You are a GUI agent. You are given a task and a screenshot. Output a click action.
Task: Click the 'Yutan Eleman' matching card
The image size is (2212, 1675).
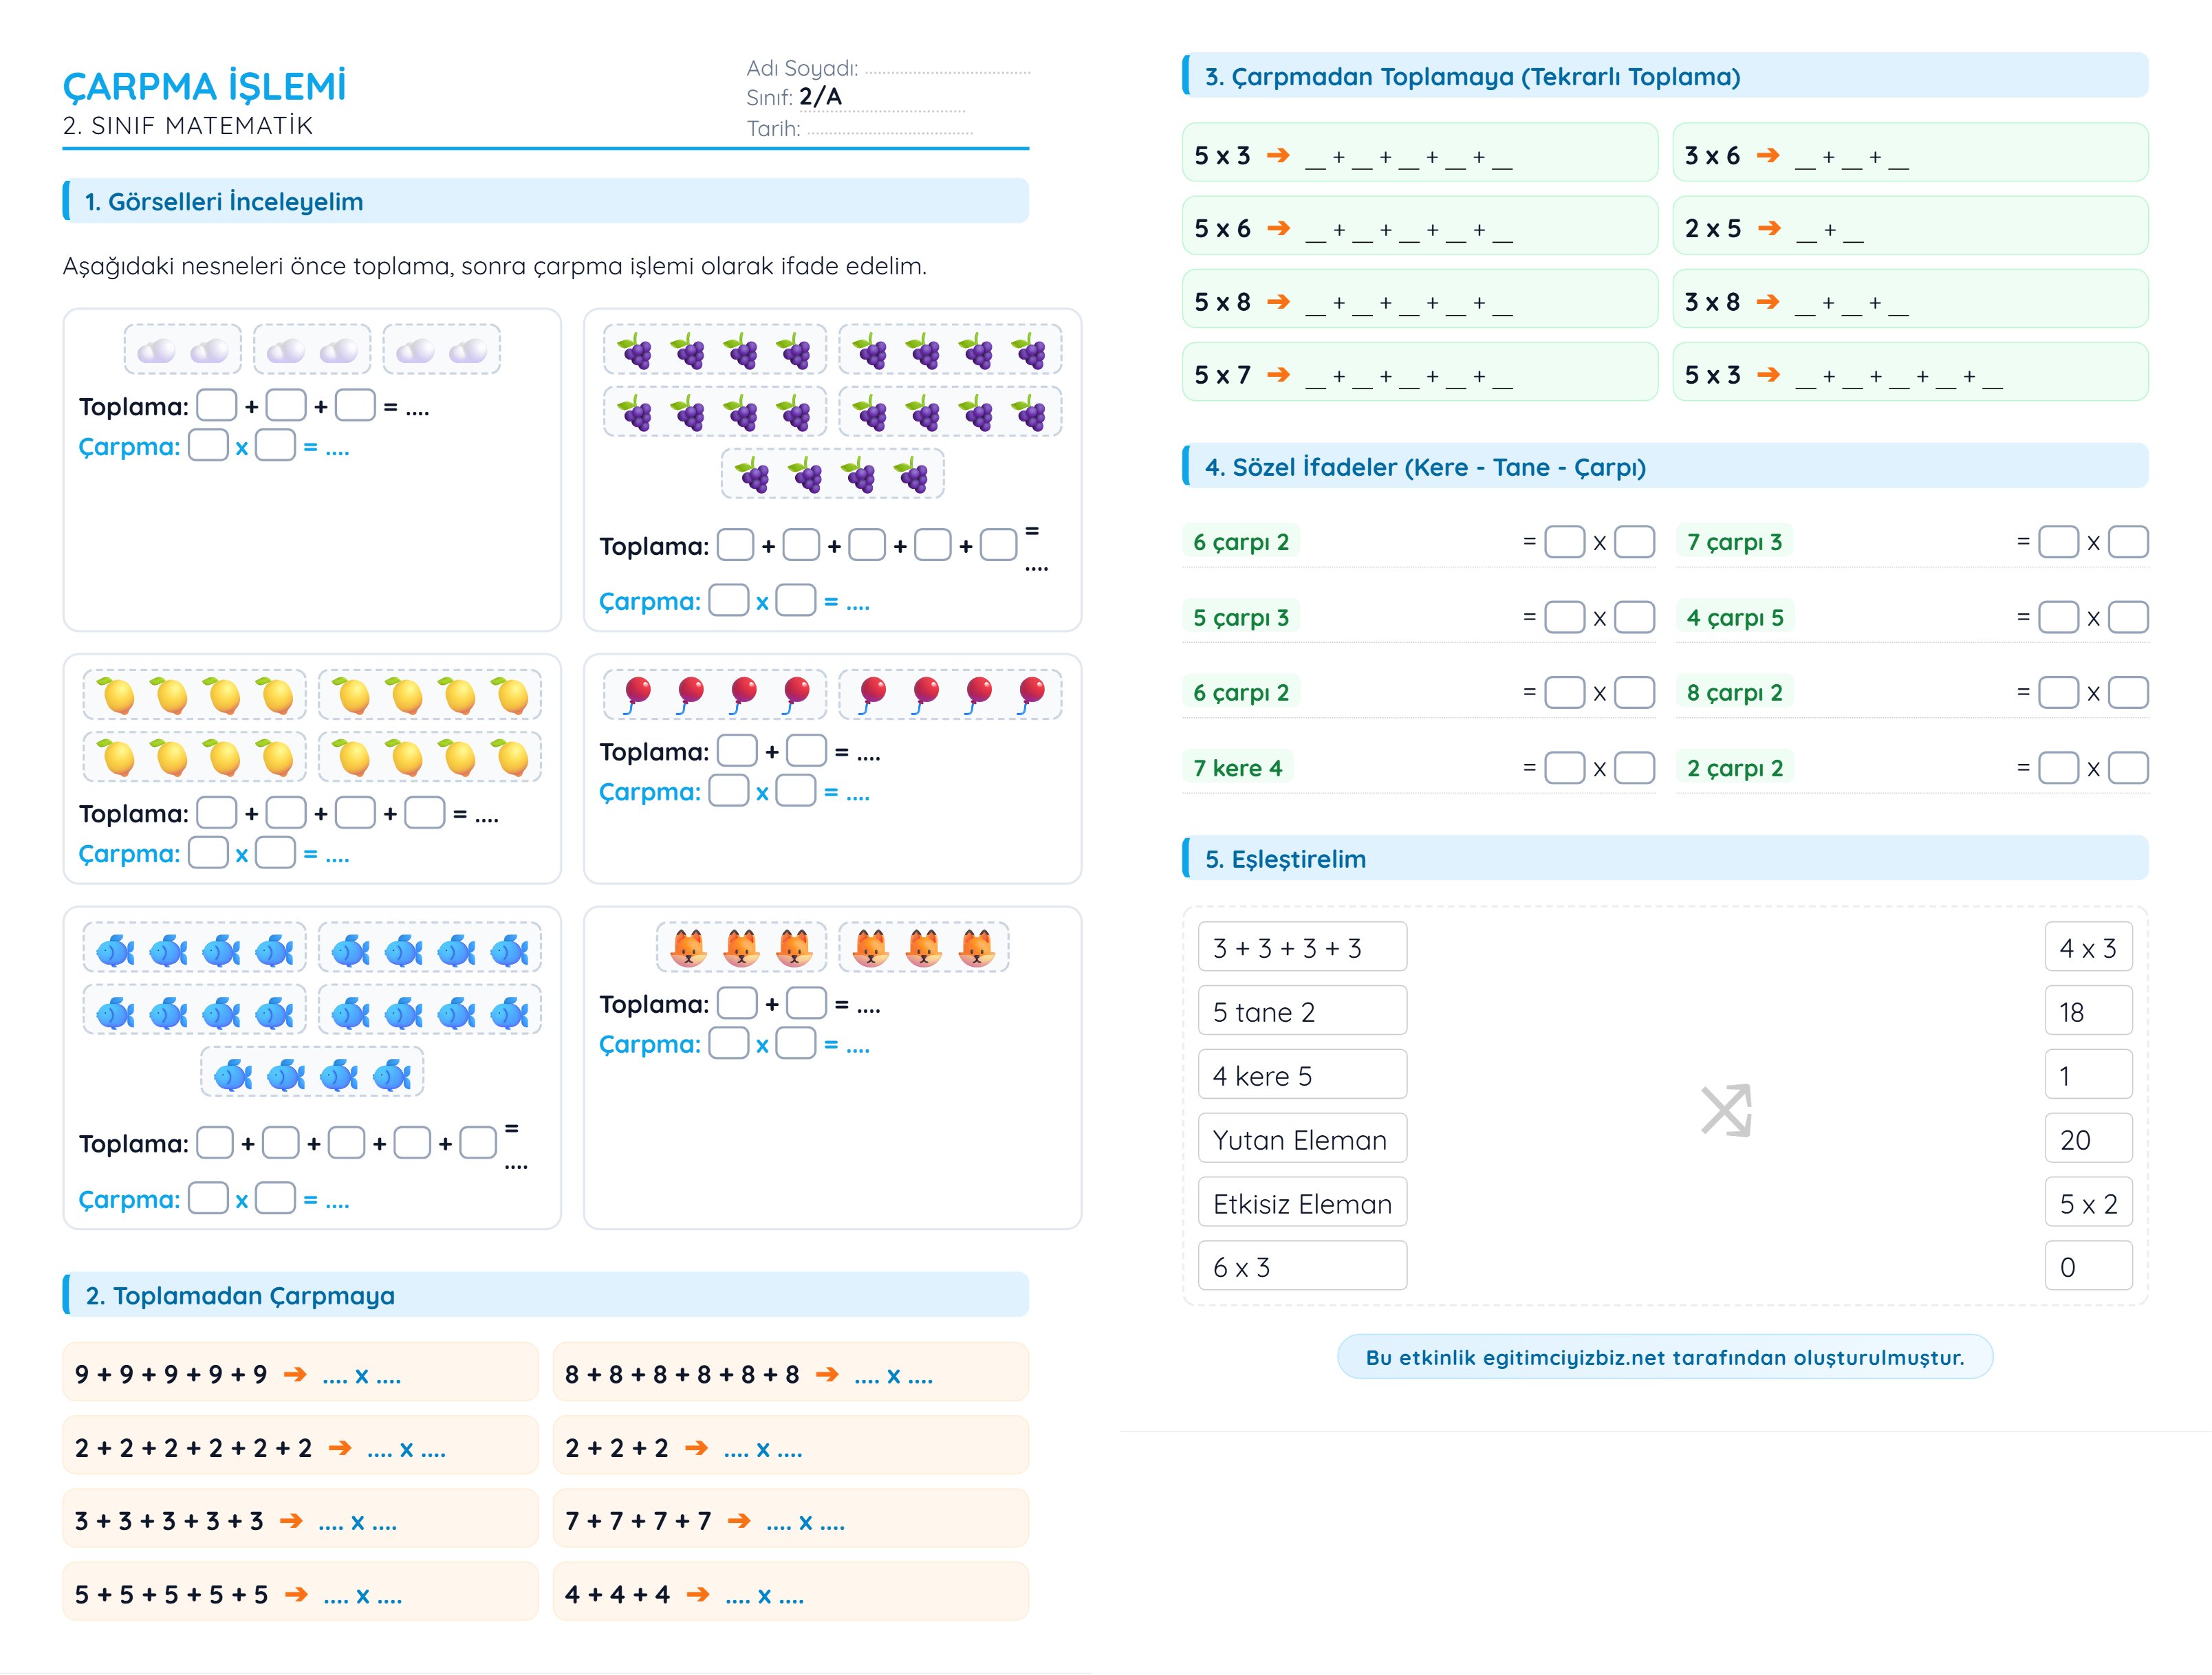tap(1302, 1139)
